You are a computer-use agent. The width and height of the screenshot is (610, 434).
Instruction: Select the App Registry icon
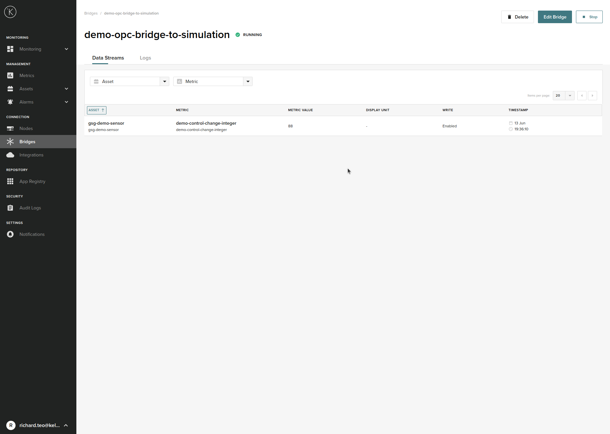[10, 181]
